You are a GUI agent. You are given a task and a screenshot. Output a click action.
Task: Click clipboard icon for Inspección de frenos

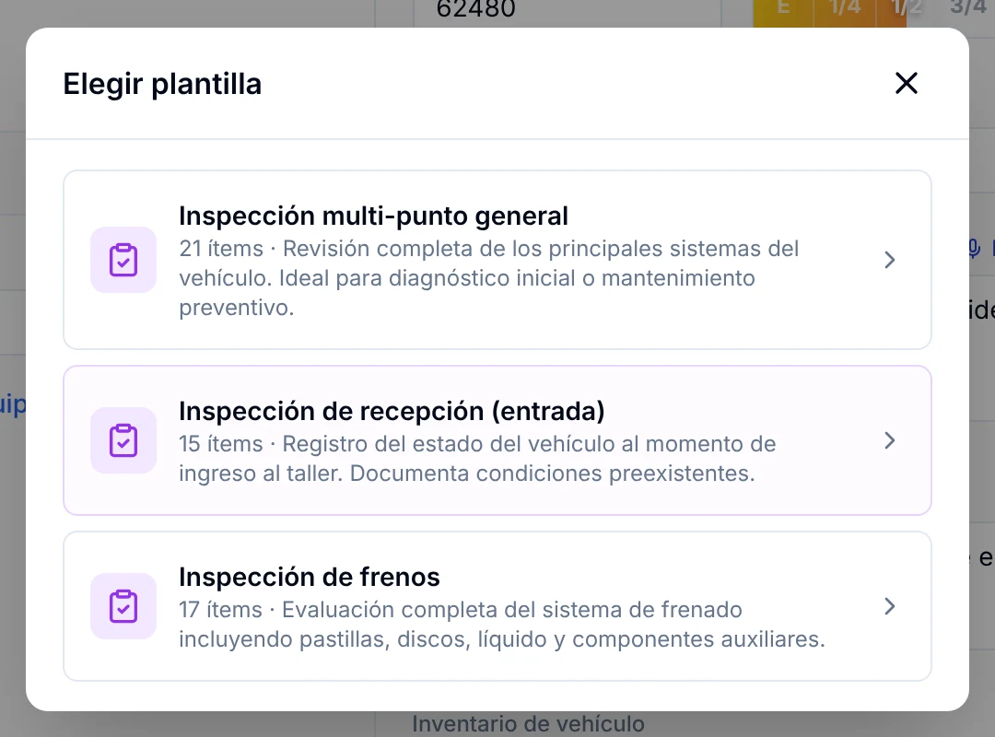[123, 606]
